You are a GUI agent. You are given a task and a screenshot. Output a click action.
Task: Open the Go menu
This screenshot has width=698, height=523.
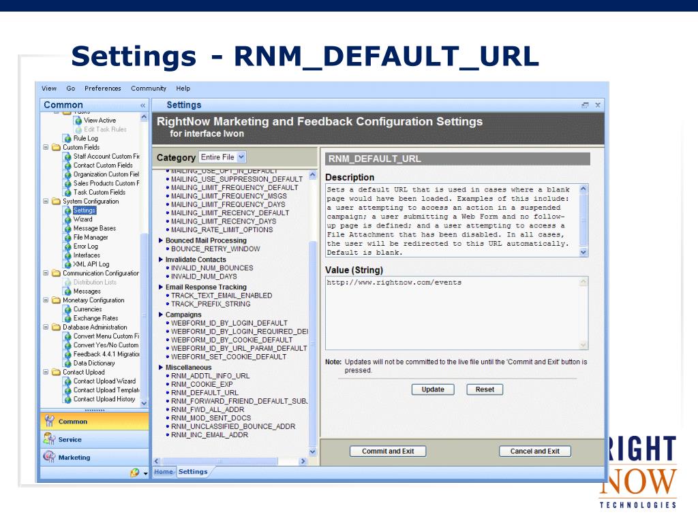(71, 89)
